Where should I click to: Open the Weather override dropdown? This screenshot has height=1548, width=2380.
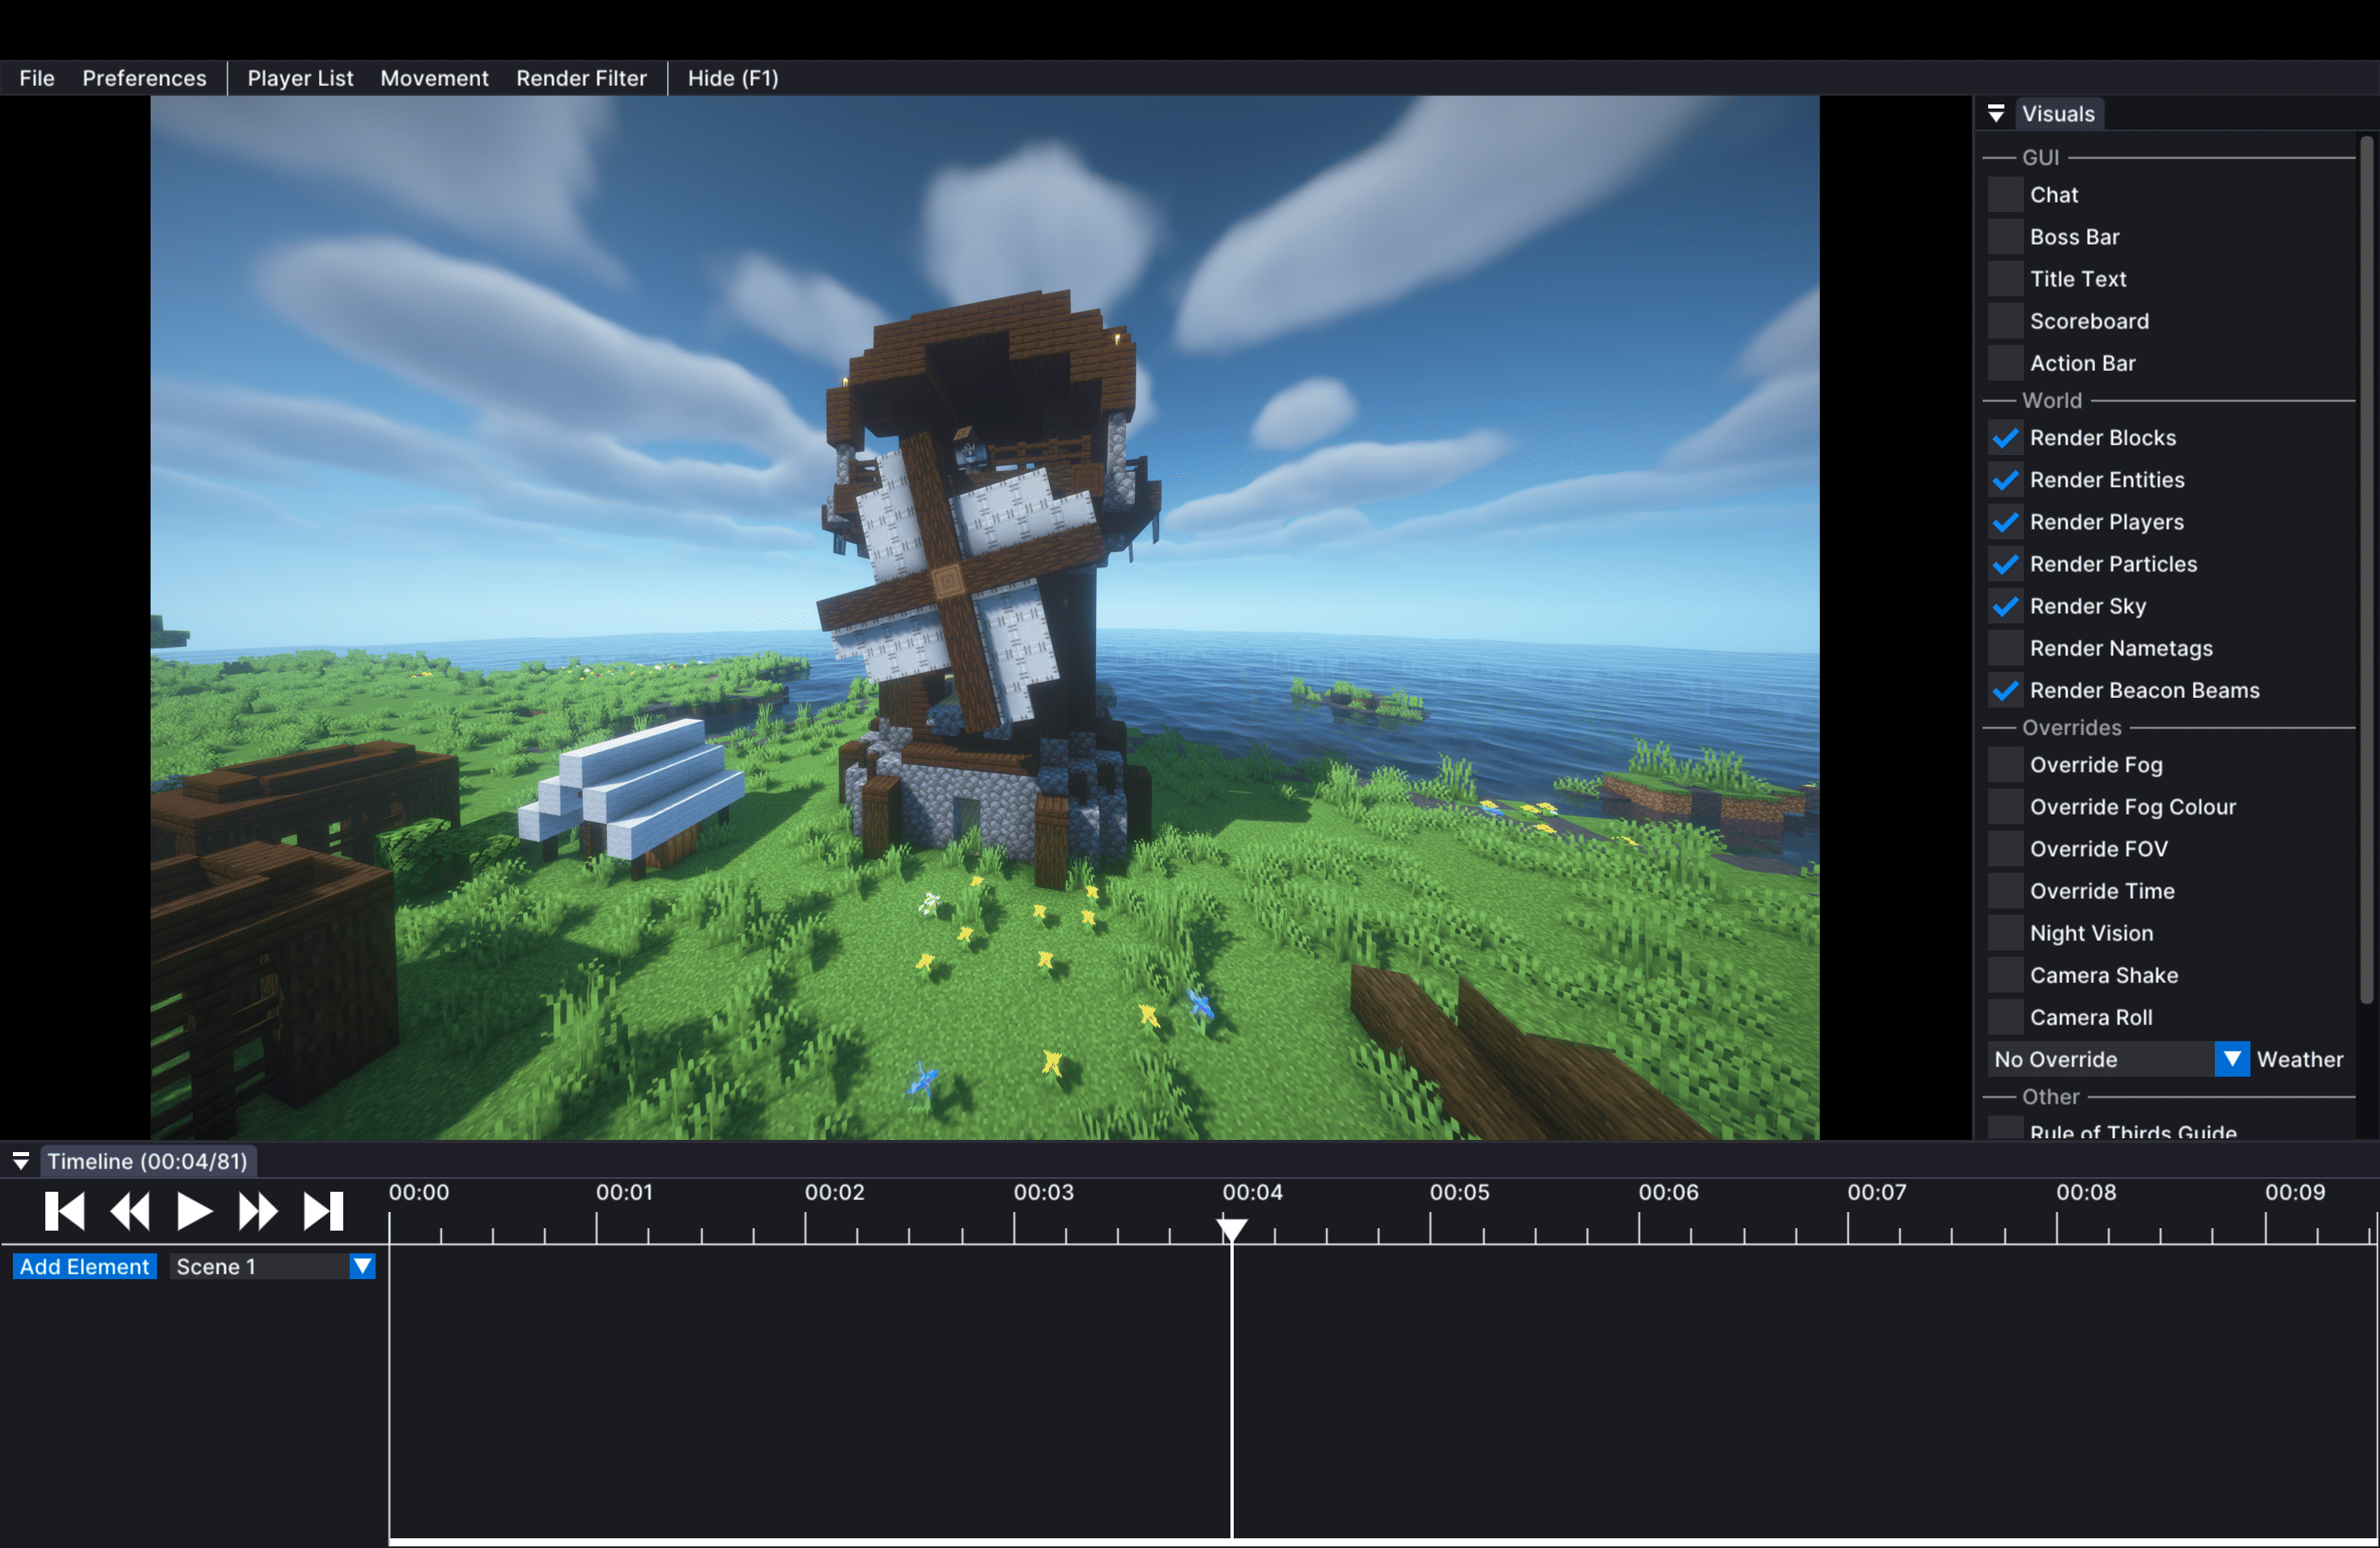(x=2232, y=1059)
